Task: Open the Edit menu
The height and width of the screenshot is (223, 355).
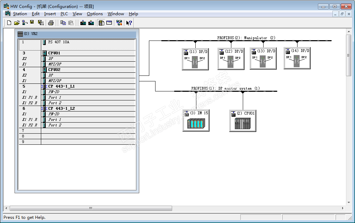Action: click(36, 14)
